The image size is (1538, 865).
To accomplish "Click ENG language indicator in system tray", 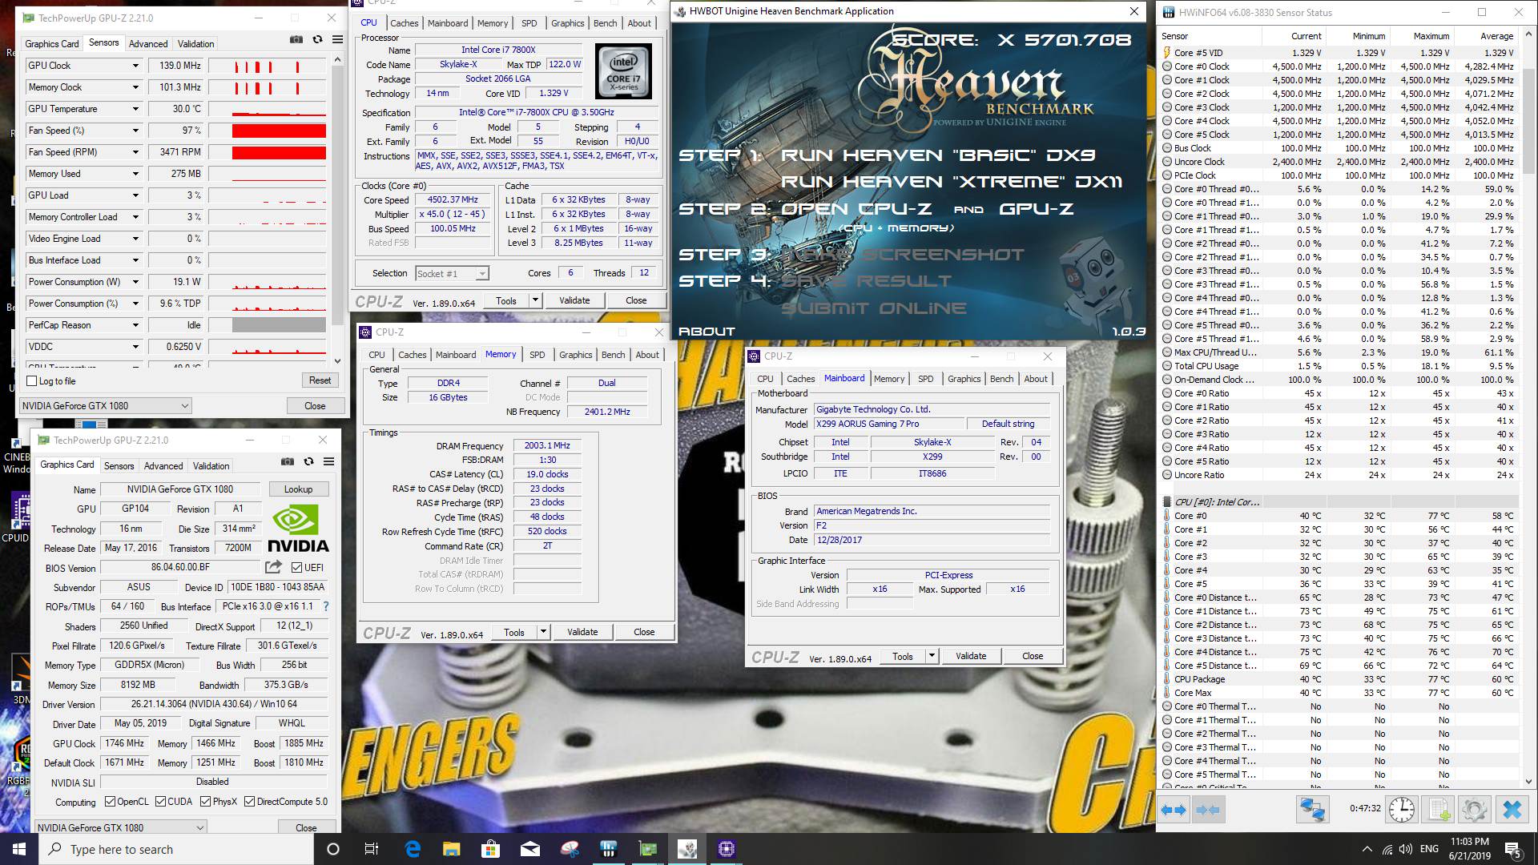I will (x=1429, y=849).
